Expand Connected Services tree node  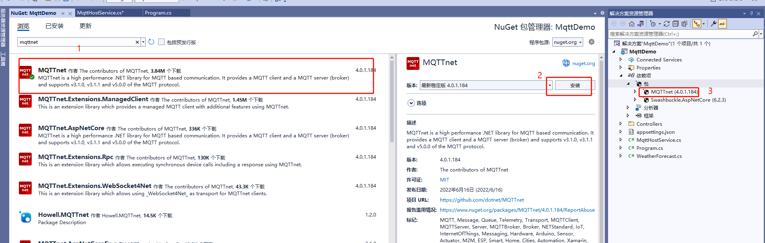pos(621,59)
